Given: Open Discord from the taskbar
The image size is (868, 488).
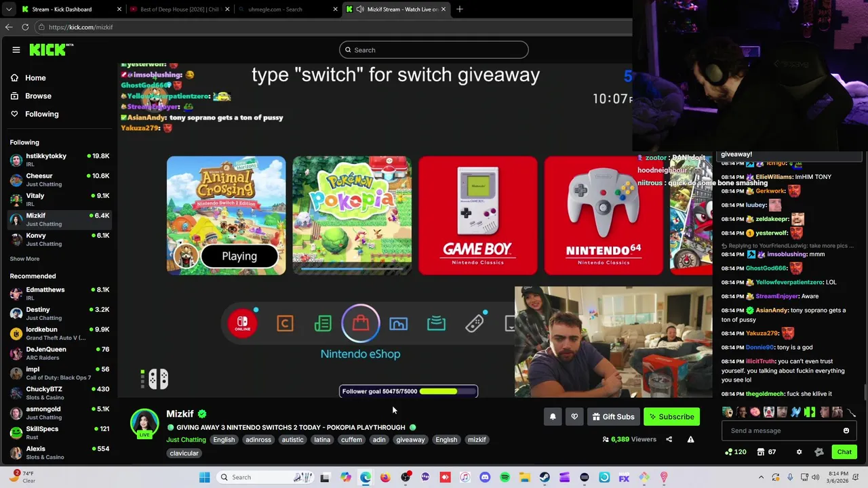Looking at the screenshot, I should (485, 477).
